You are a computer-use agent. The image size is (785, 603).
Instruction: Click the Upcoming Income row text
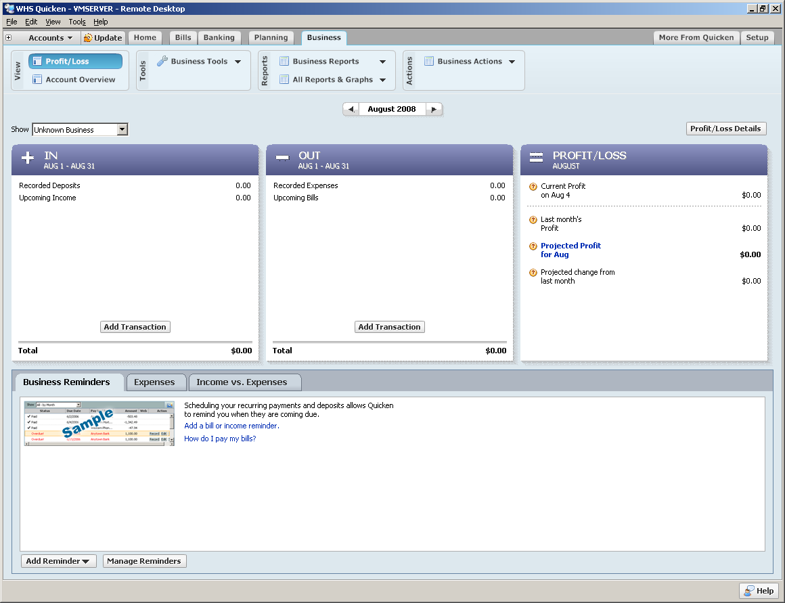(x=47, y=198)
